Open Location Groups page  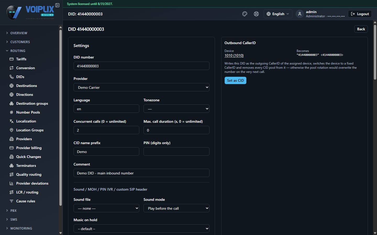[x=29, y=130]
